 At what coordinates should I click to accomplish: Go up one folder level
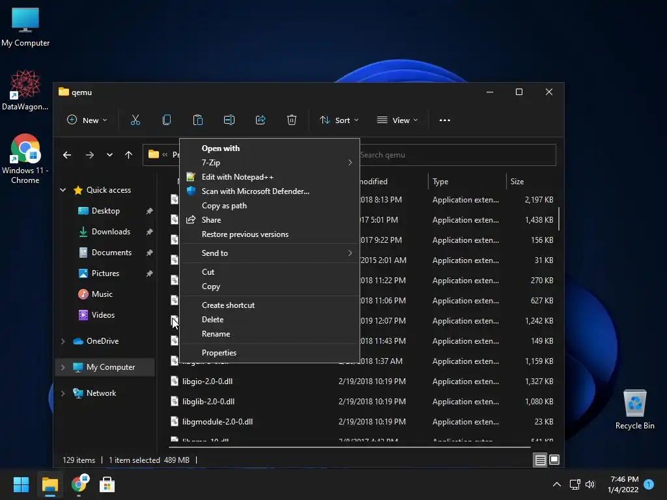coord(128,155)
